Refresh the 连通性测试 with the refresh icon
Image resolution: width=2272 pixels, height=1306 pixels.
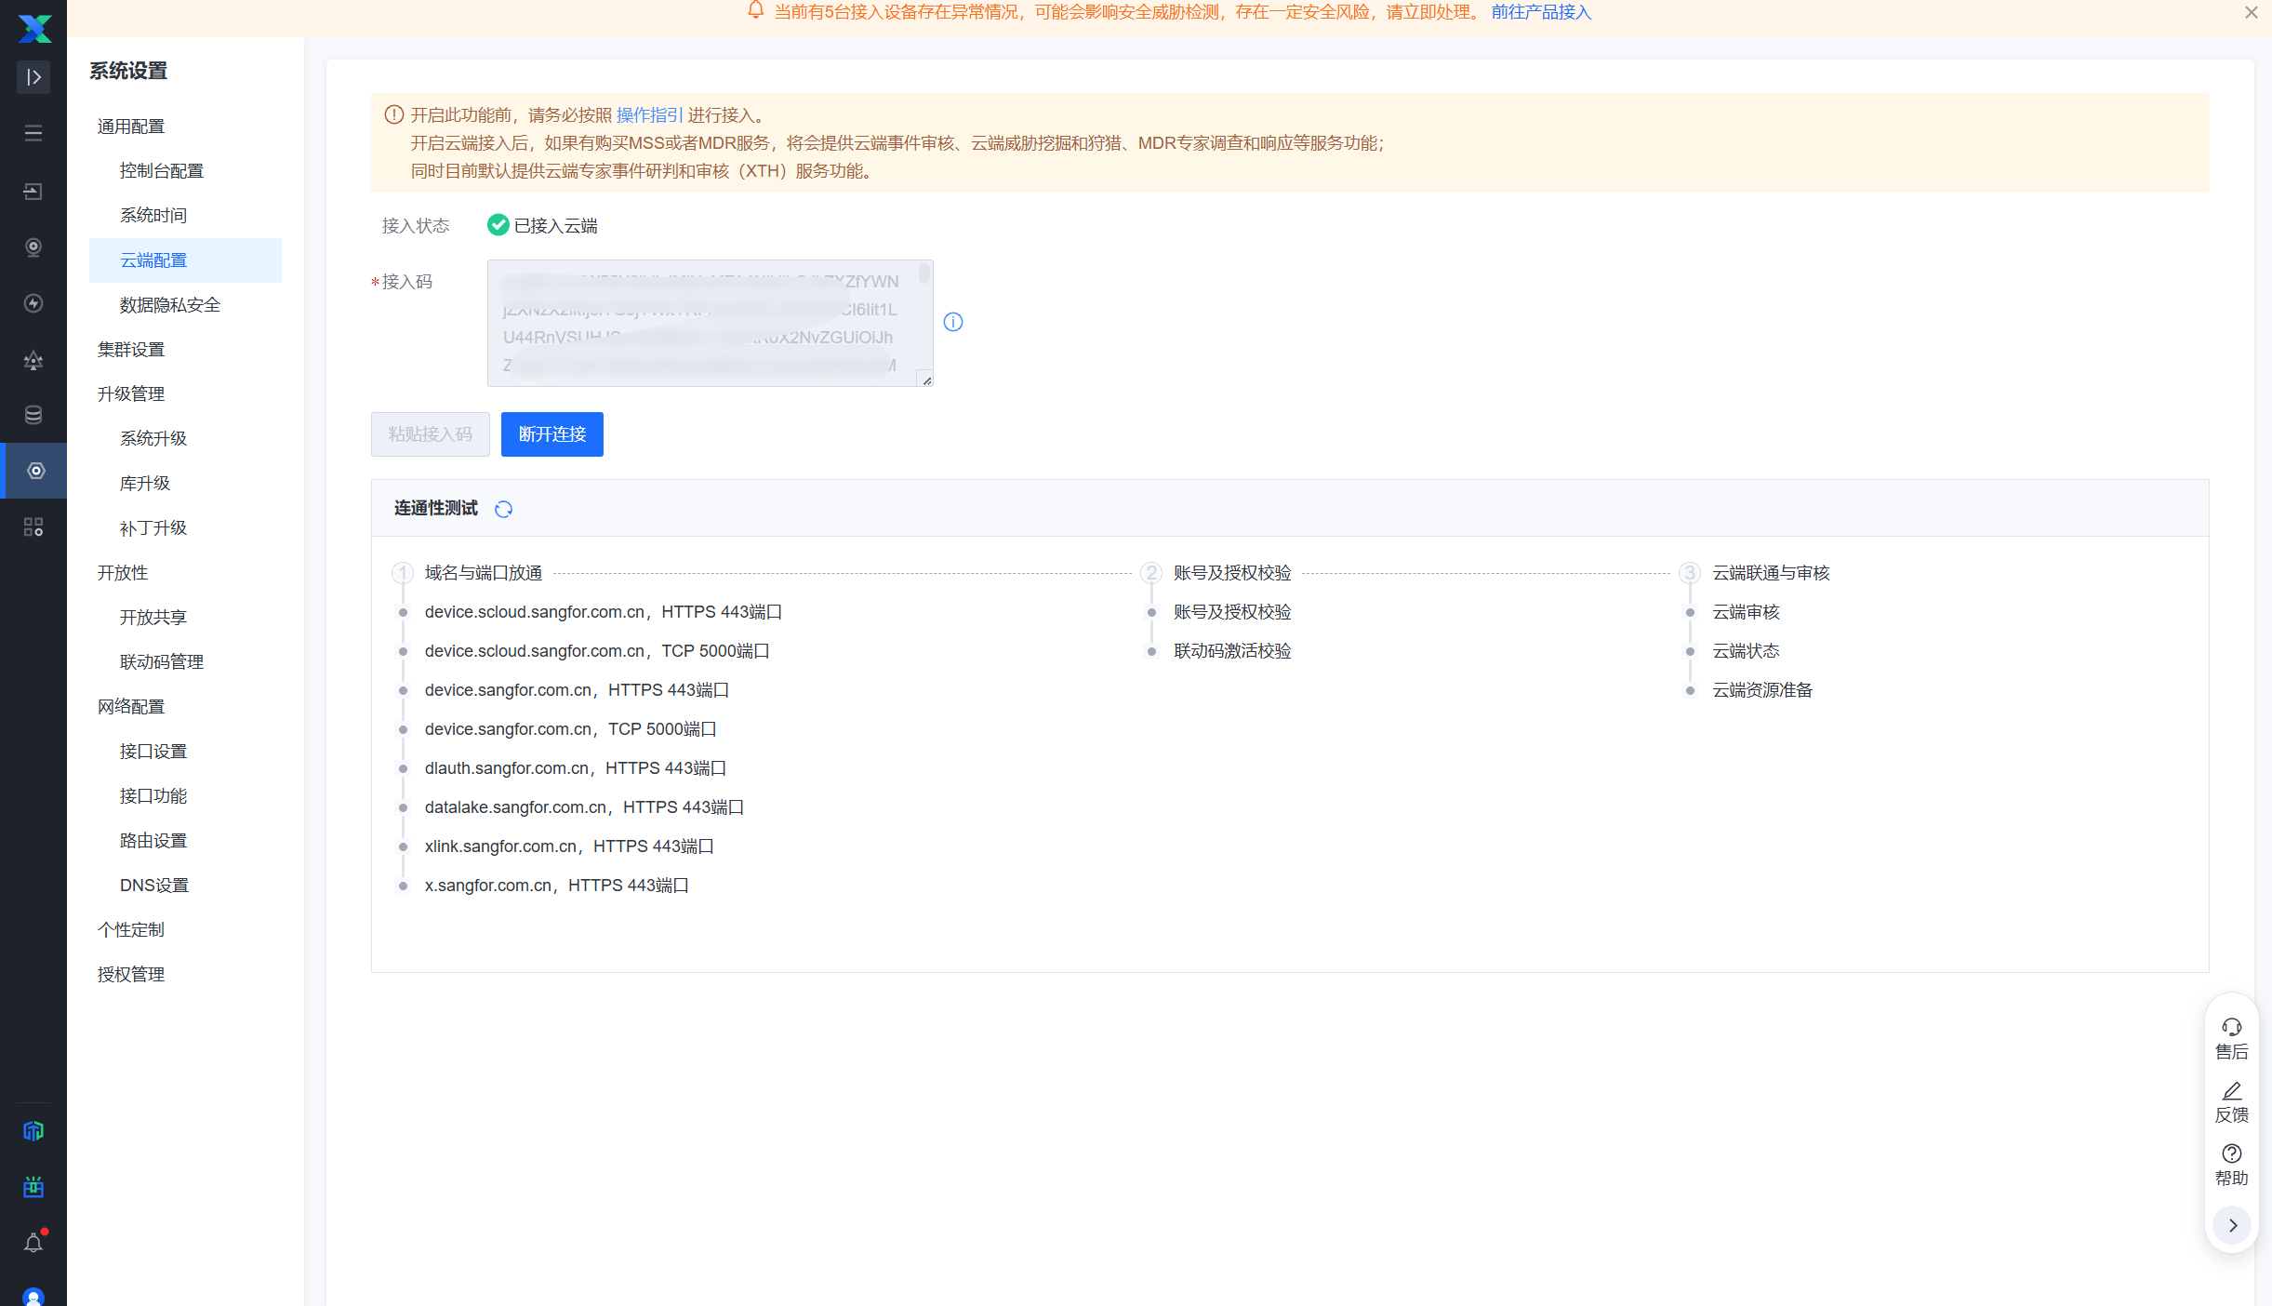coord(504,509)
